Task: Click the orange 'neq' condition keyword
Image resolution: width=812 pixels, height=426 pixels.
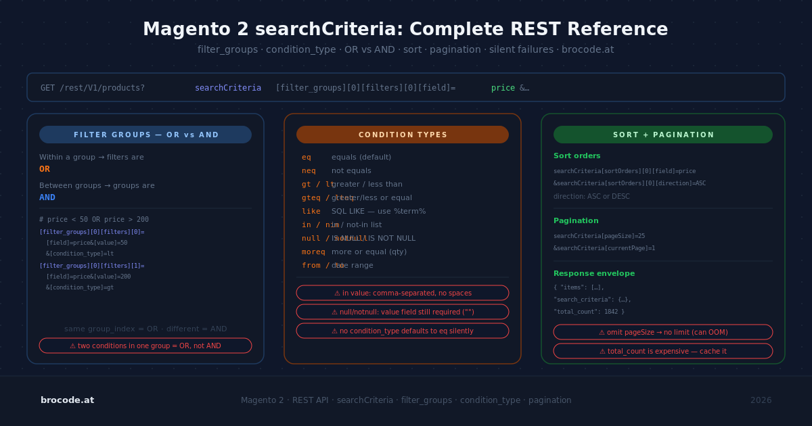Action: pyautogui.click(x=309, y=171)
